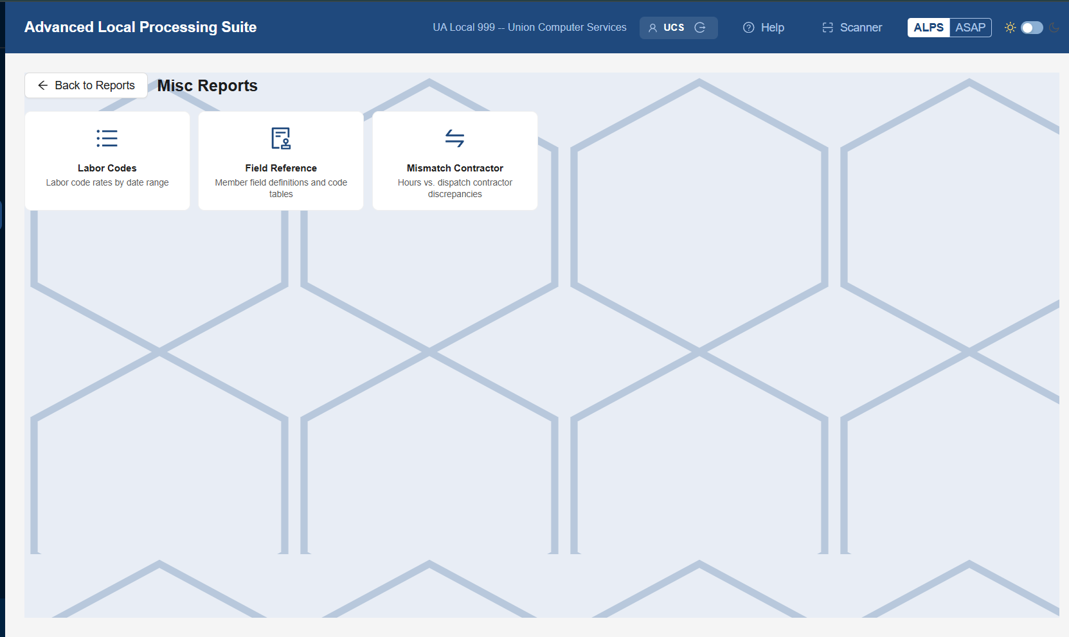1069x637 pixels.
Task: Click the user profile icon beside UCS
Action: (652, 28)
